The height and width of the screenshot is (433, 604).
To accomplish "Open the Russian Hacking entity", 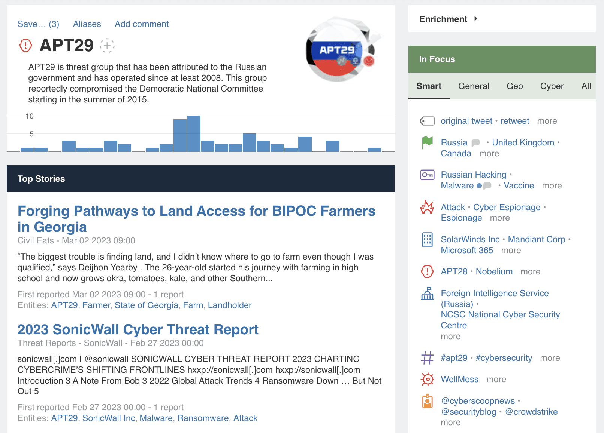I will pyautogui.click(x=474, y=175).
